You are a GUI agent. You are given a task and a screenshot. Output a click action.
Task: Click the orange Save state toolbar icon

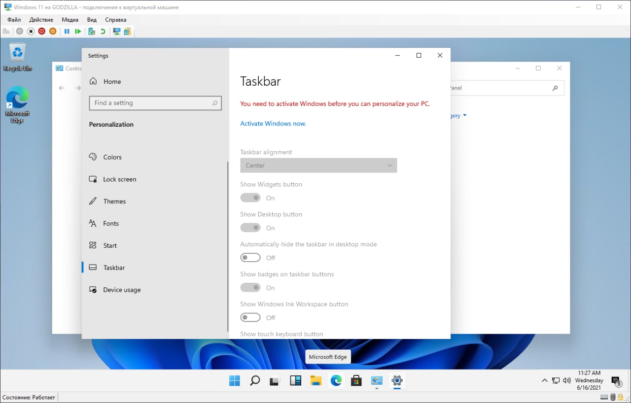click(53, 32)
